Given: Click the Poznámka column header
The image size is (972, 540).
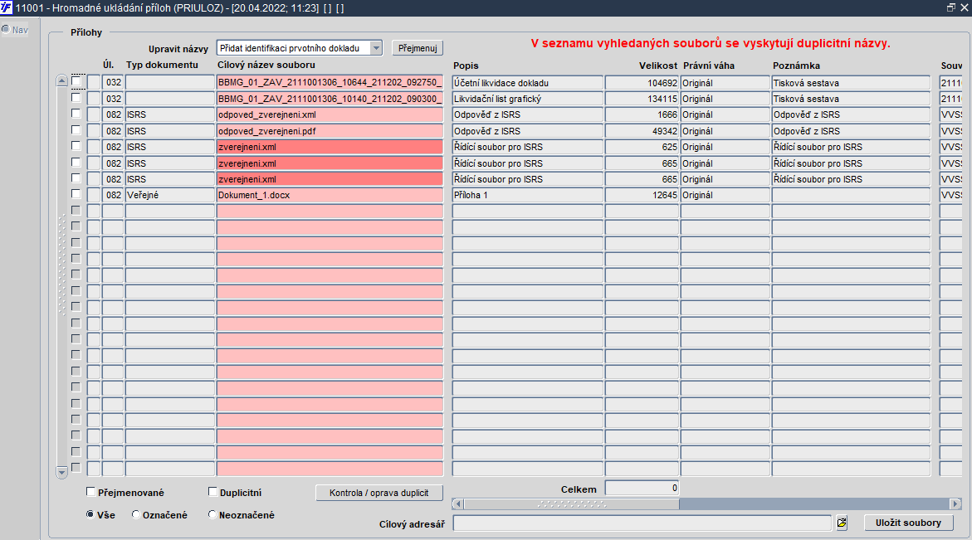Looking at the screenshot, I should (x=796, y=65).
